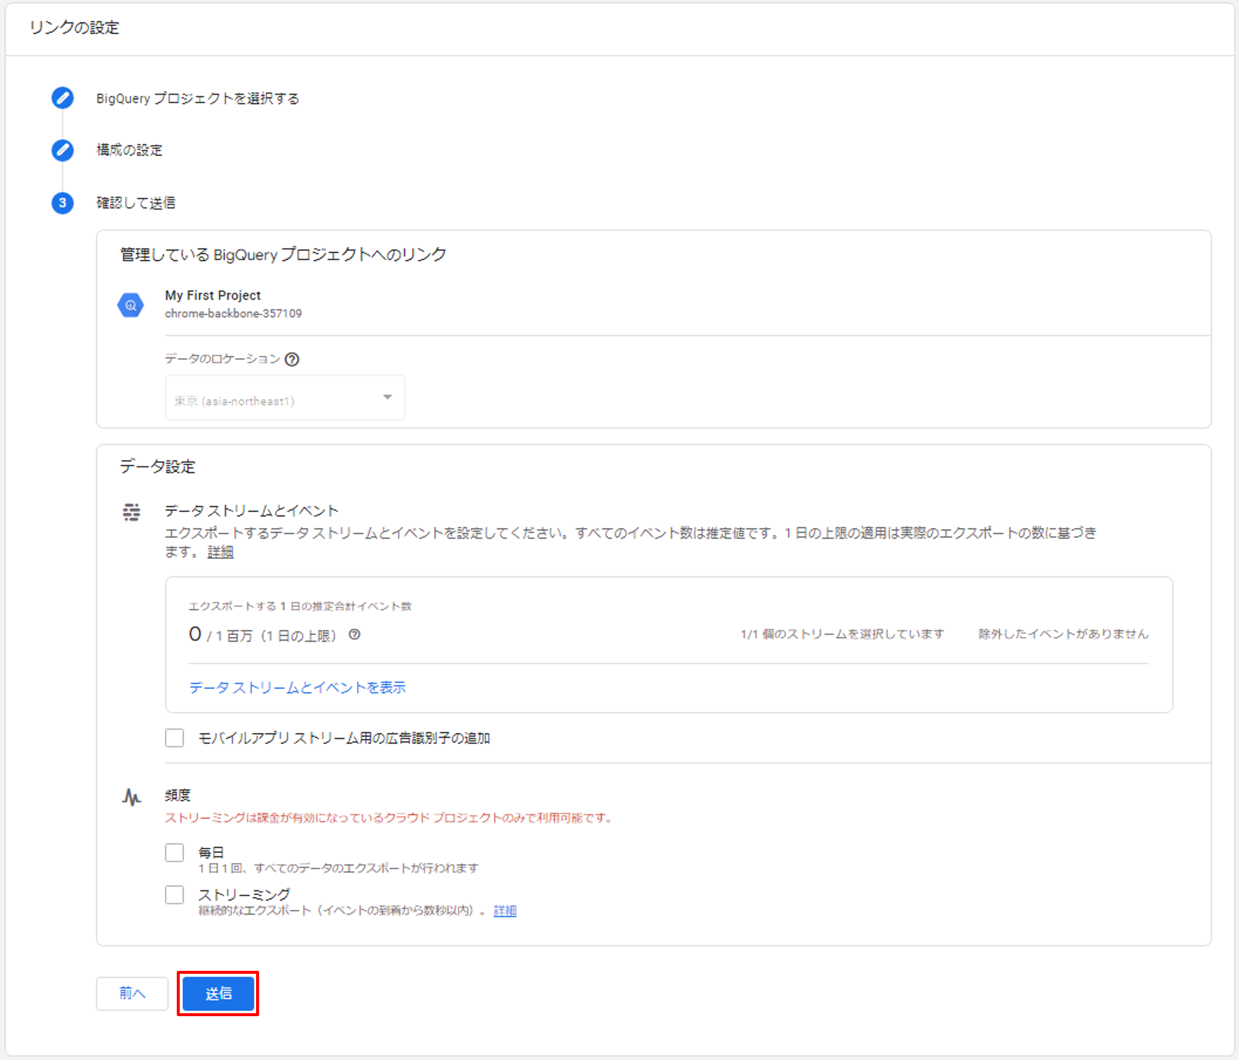Click the 前へ back button
The width and height of the screenshot is (1239, 1060).
[x=132, y=993]
